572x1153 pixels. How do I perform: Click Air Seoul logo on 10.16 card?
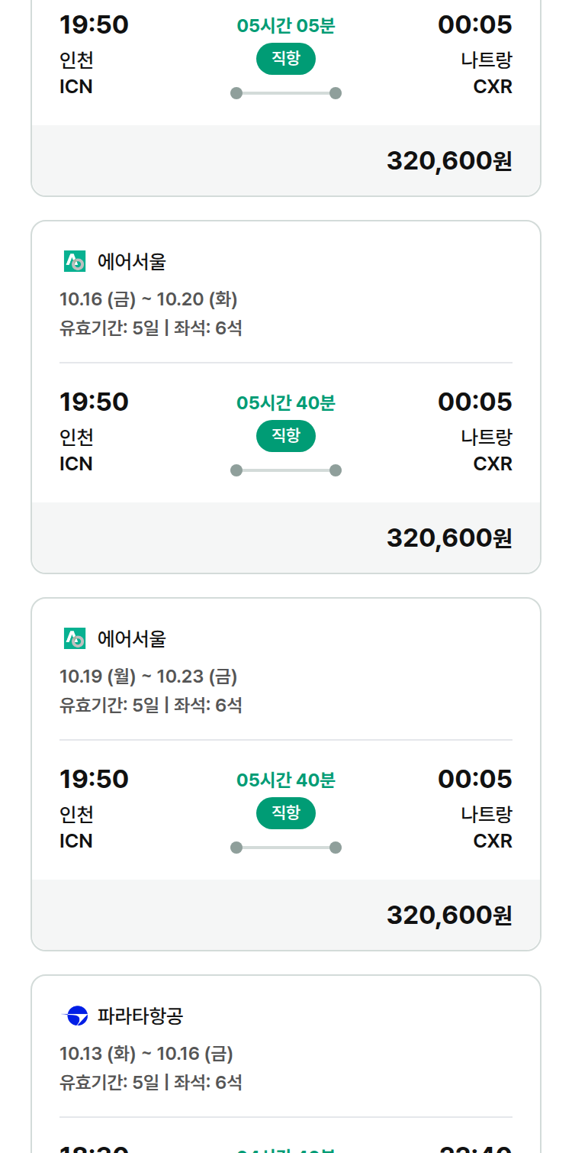(x=75, y=262)
